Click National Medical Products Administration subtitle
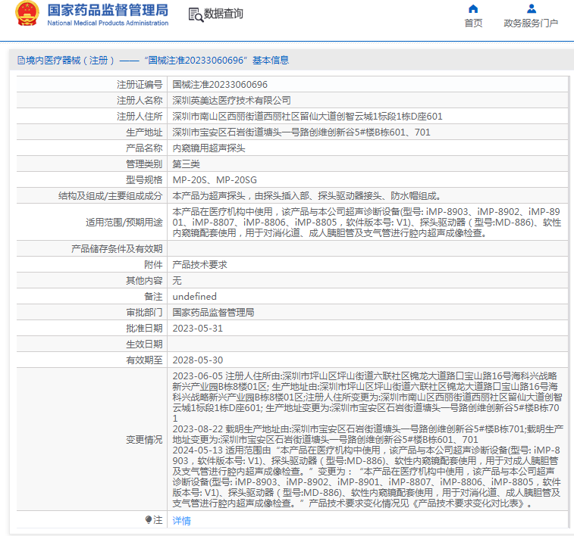The width and height of the screenshot is (574, 536). point(108,23)
